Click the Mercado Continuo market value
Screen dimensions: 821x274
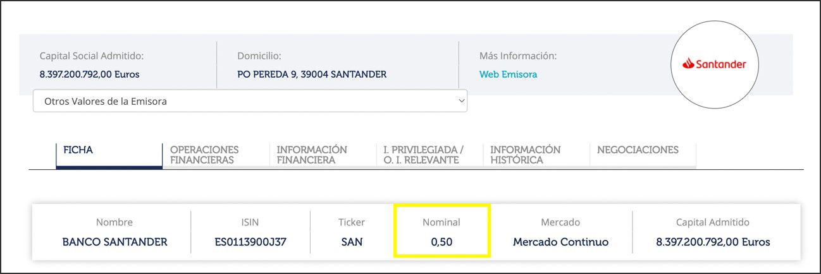tap(560, 242)
